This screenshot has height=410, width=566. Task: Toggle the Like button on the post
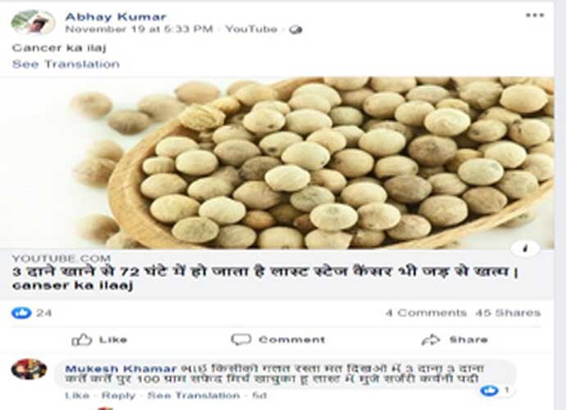[99, 339]
